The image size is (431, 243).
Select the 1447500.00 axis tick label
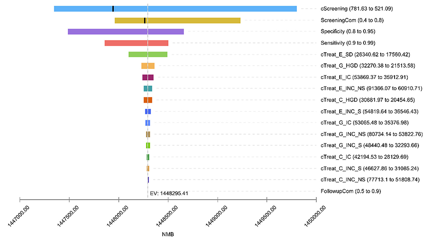[68, 217]
